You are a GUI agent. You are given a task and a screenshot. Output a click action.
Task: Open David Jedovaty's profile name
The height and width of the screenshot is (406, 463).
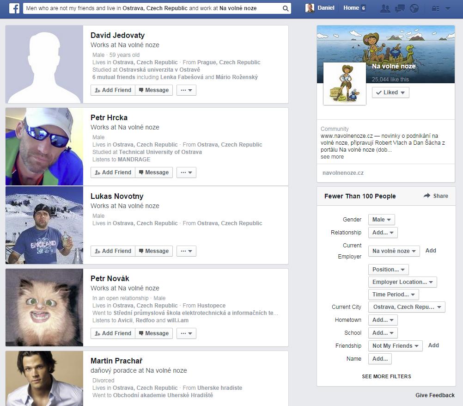[x=117, y=36]
